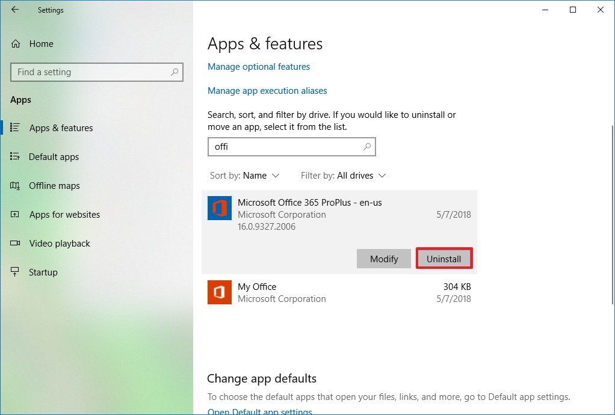The height and width of the screenshot is (415, 615).
Task: Expand the Microsoft Office 365 ProPlus list entry
Action: [x=331, y=214]
